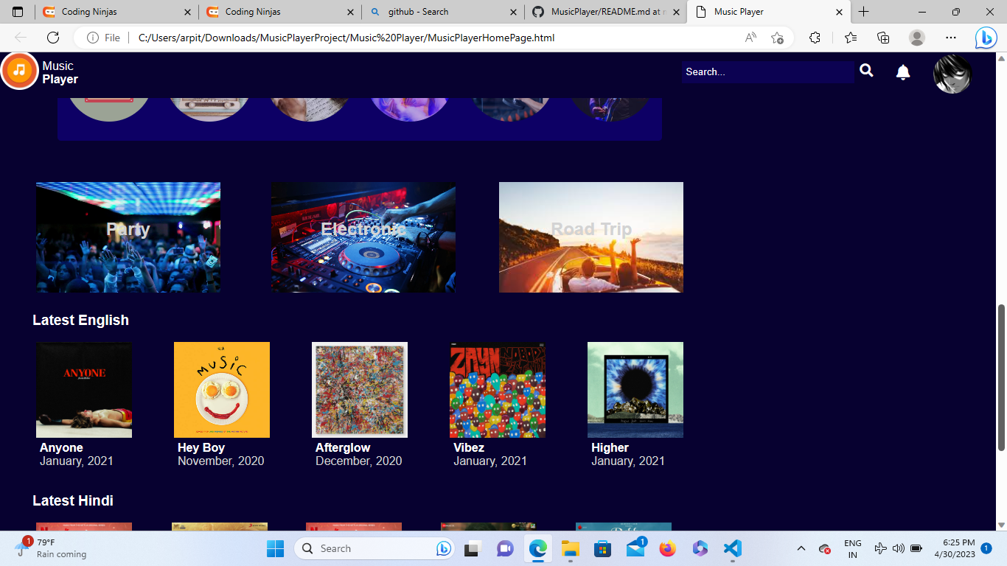Open the Road Trip playlist
1007x566 pixels.
tap(590, 237)
